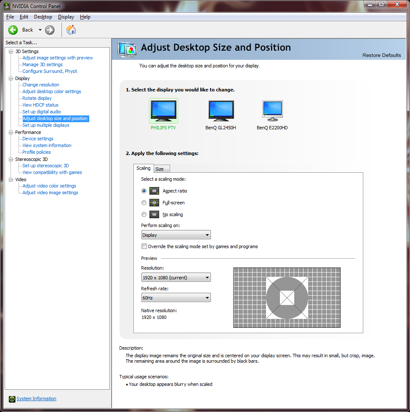This screenshot has height=412, width=410.
Task: Open Change resolution
Action: pyautogui.click(x=41, y=85)
